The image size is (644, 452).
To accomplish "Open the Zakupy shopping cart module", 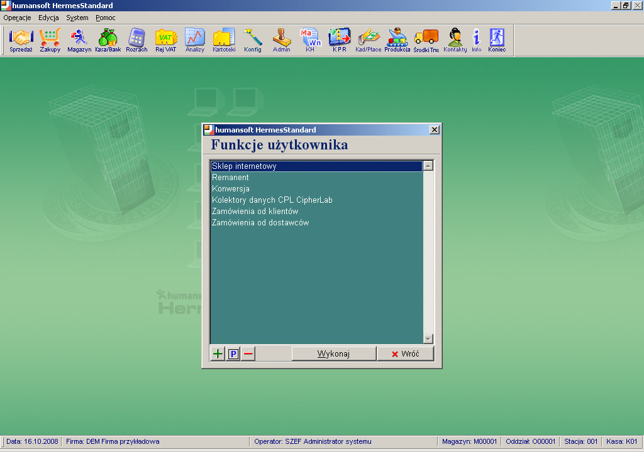I will pos(50,40).
